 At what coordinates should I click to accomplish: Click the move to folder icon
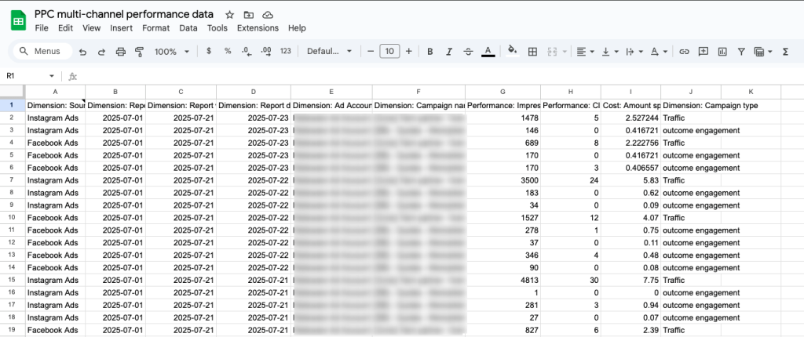[x=249, y=15]
